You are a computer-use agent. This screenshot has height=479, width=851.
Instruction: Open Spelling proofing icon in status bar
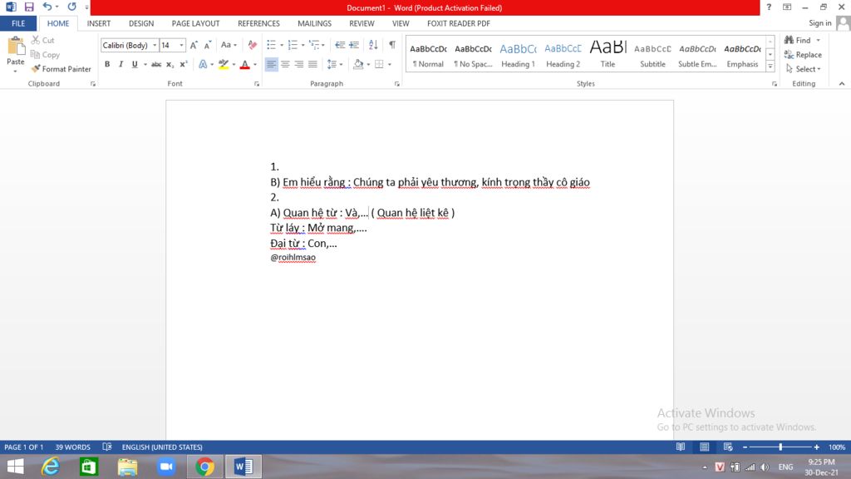[x=107, y=447]
